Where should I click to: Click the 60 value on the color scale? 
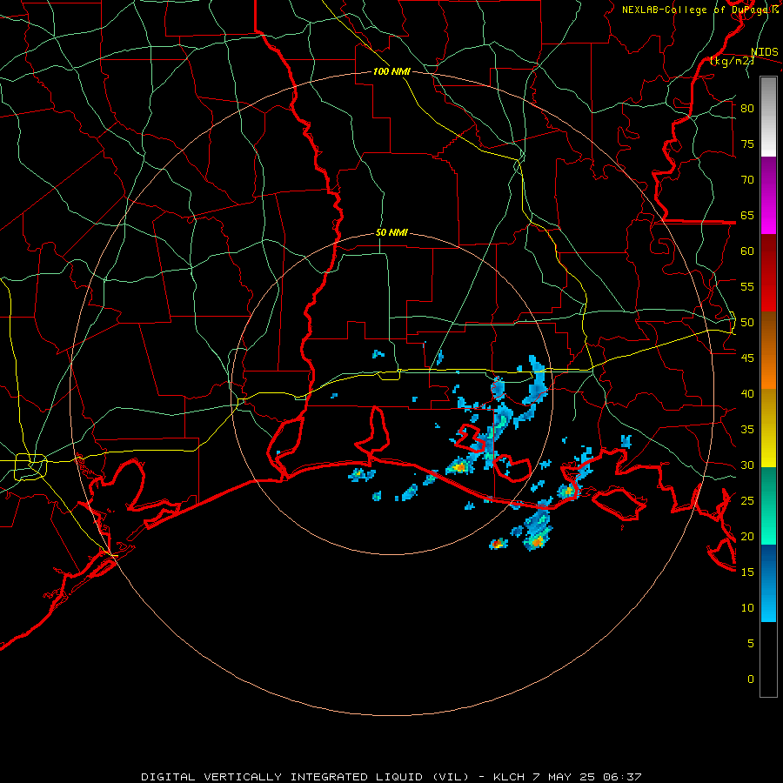pos(747,251)
